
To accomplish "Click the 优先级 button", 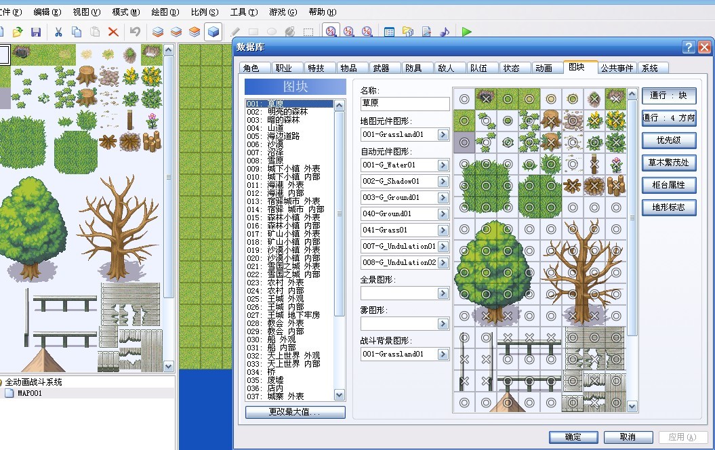I will [669, 140].
